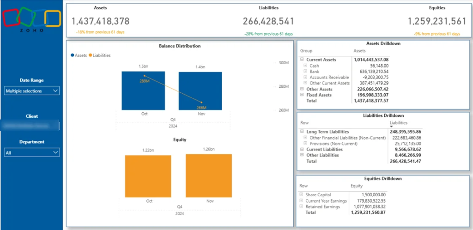Click the Retained Earnings value 1,077,901,038.32

[370, 207]
